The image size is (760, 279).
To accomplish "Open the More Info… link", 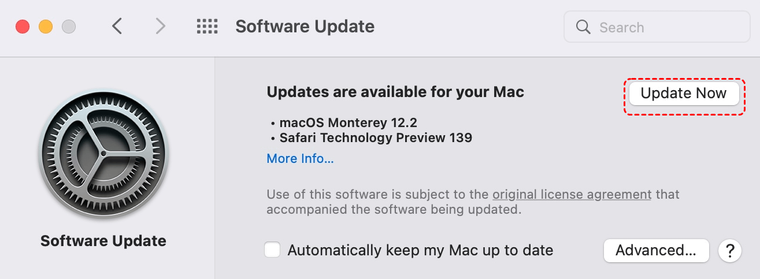I will [x=300, y=159].
